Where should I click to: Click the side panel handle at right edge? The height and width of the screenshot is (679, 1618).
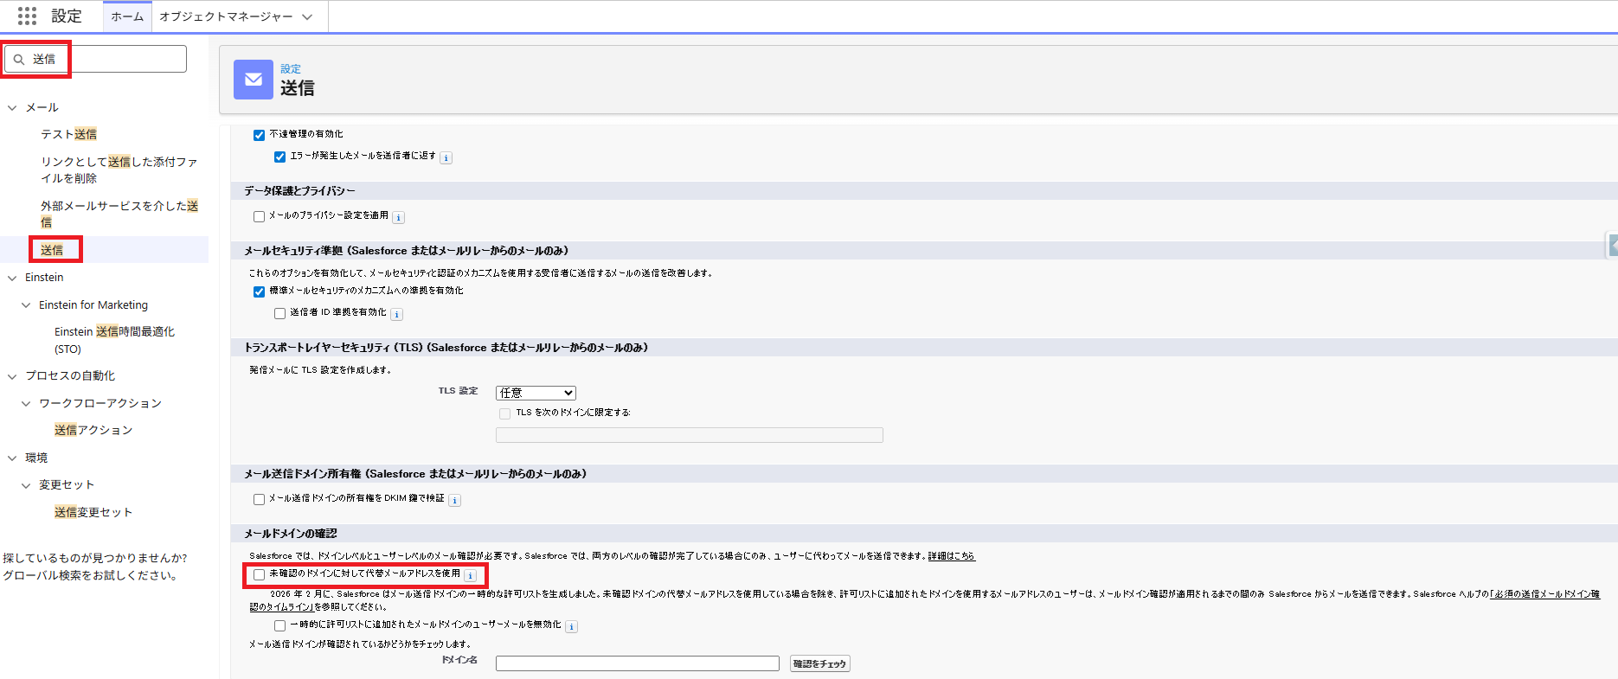(1612, 246)
